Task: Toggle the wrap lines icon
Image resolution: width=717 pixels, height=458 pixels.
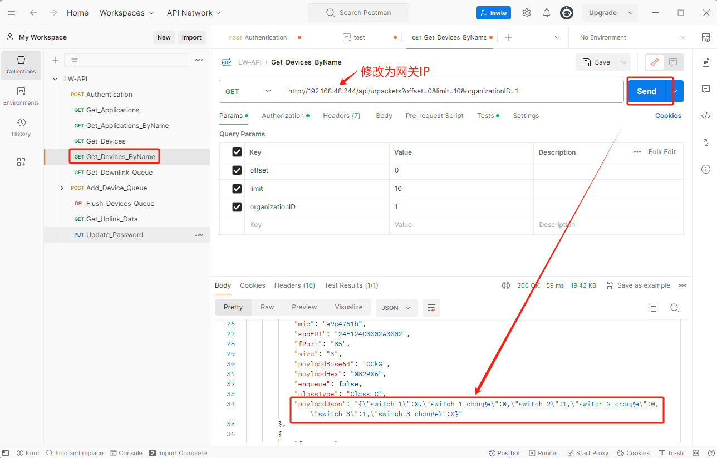Action: click(x=431, y=308)
